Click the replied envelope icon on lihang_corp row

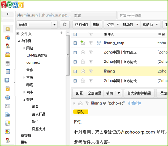pos(83,43)
